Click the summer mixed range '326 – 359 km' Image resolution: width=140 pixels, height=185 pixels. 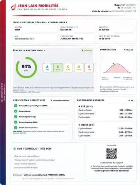point(126,117)
